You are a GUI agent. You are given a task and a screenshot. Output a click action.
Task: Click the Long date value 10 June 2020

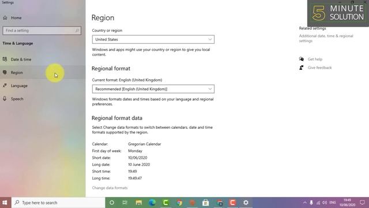point(139,165)
